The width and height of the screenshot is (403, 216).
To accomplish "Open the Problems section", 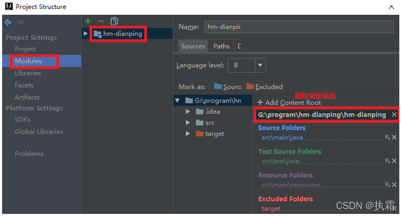I will coord(29,153).
